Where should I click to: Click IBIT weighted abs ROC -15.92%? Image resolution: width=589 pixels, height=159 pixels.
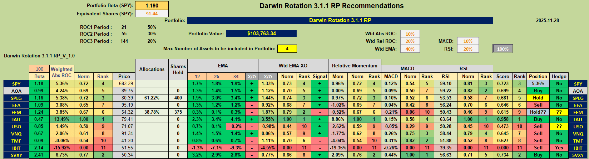click(61, 148)
